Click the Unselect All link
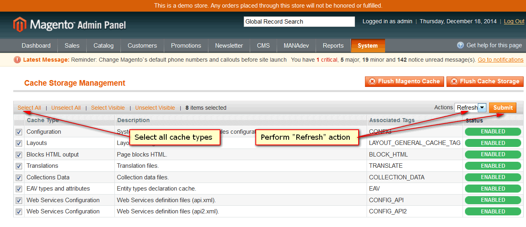 66,108
